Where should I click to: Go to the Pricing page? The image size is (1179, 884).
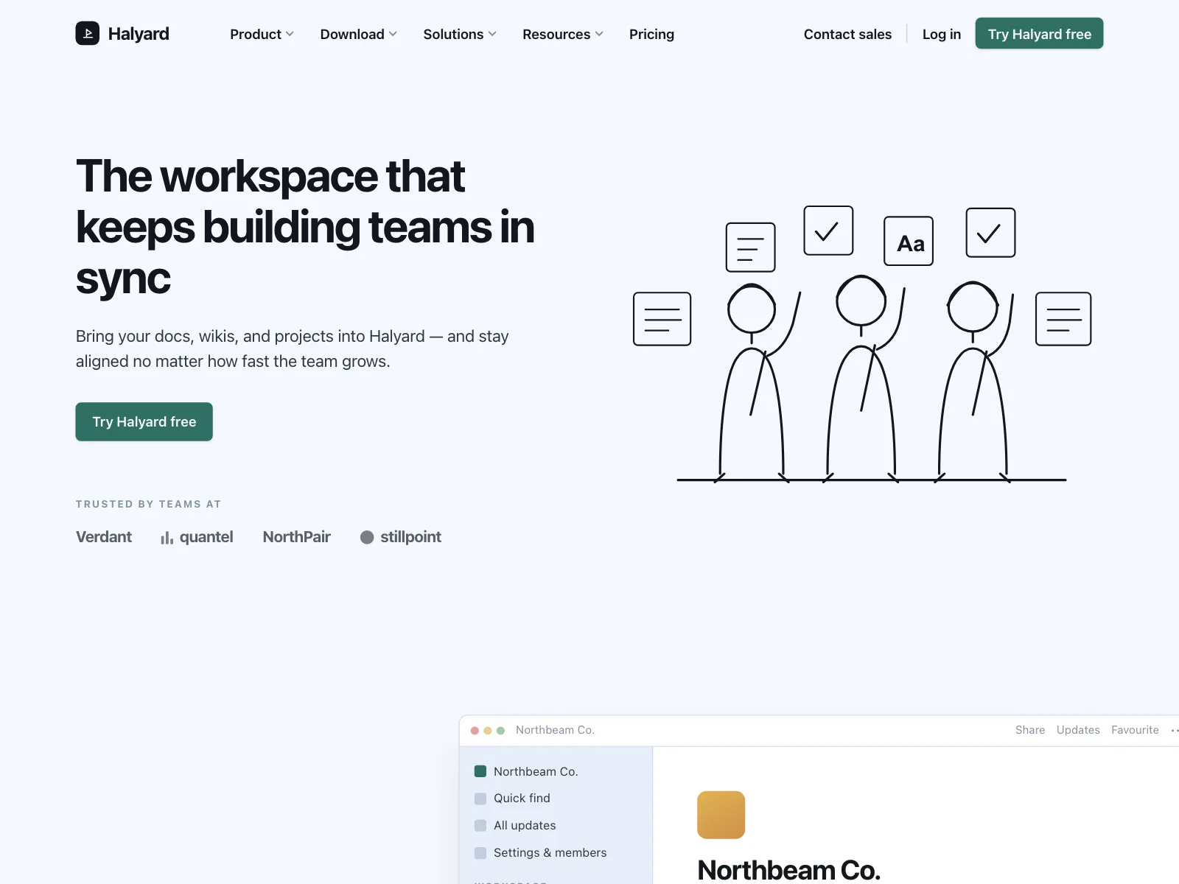coord(651,34)
